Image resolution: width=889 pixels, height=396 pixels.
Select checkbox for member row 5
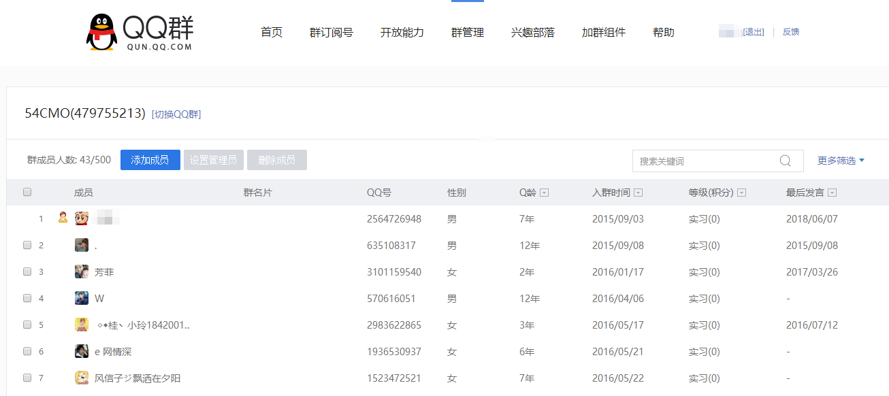27,325
